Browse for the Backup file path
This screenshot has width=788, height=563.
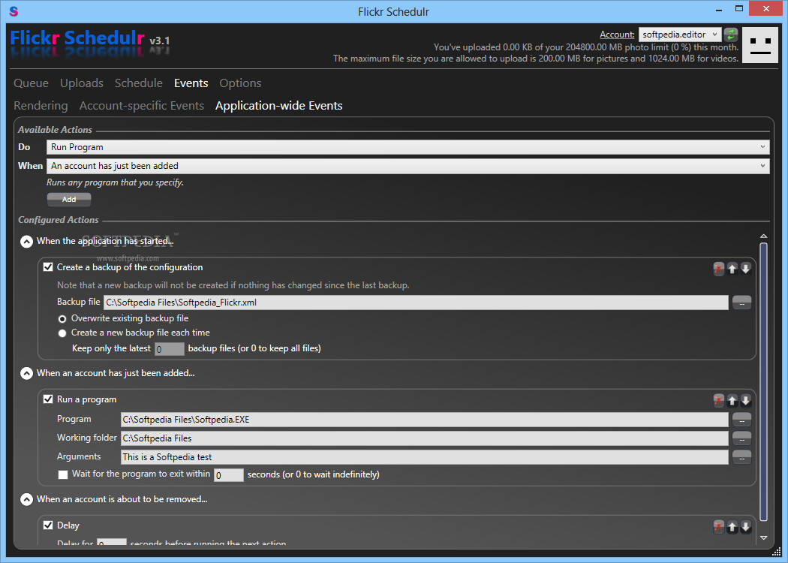(x=741, y=303)
